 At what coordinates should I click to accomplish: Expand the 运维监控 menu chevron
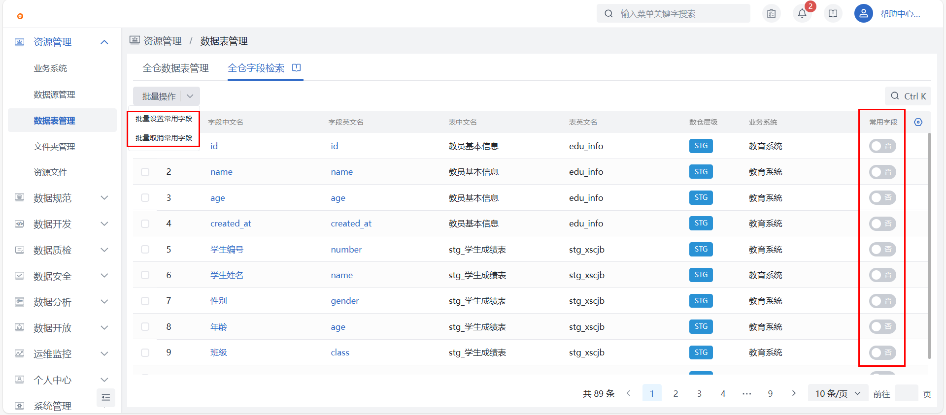click(104, 353)
